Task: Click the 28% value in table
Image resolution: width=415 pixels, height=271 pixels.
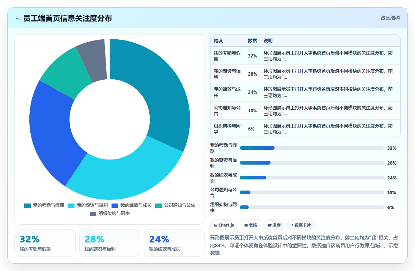Action: 252,74
